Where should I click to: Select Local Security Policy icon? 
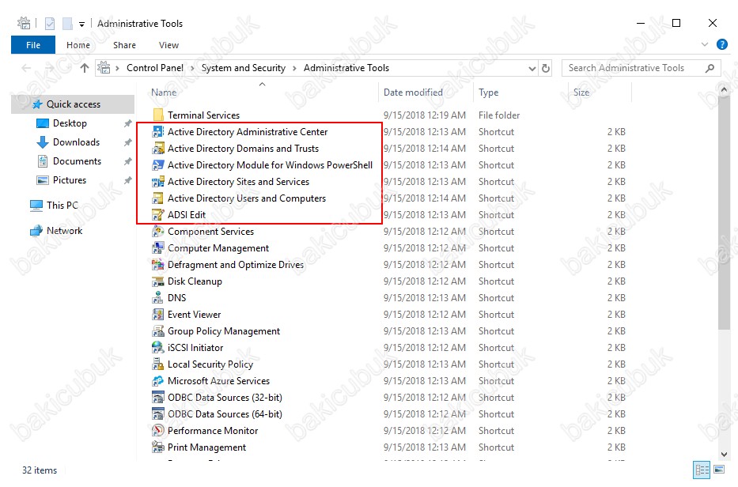pyautogui.click(x=157, y=364)
